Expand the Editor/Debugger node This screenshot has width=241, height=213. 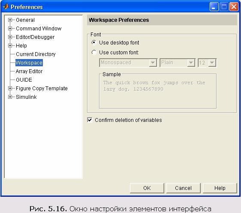coord(10,37)
